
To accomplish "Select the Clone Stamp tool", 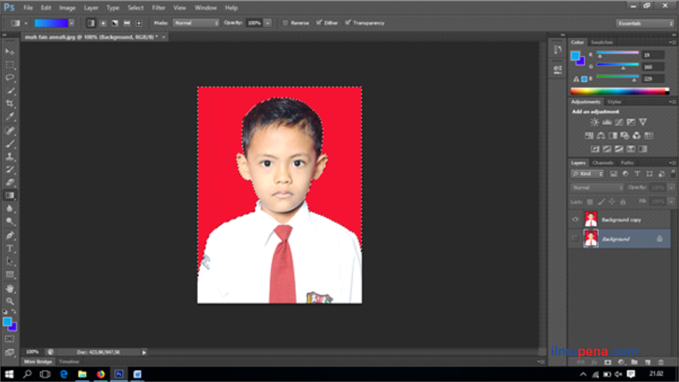I will coord(10,156).
